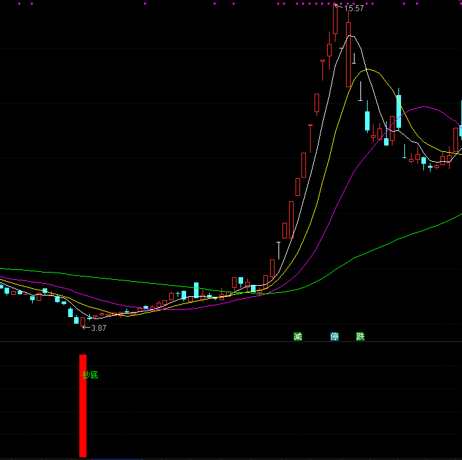
Task: Select the tall red bar in indicator panel
Action: click(83, 406)
